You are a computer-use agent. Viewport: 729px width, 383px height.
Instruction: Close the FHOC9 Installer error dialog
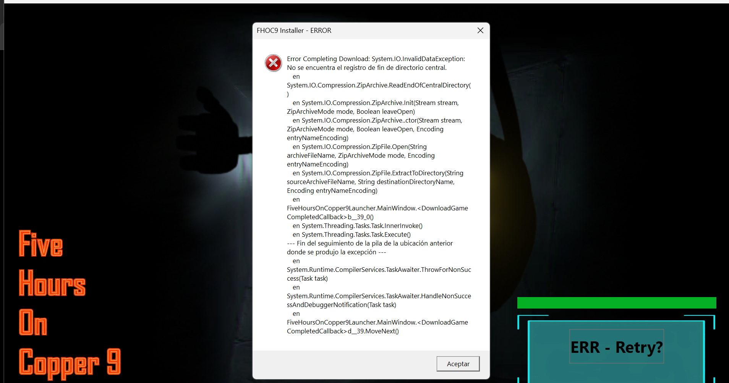[x=480, y=31]
